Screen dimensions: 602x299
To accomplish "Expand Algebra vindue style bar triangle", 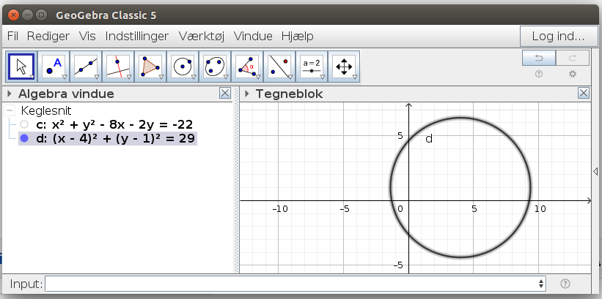I will click(10, 94).
